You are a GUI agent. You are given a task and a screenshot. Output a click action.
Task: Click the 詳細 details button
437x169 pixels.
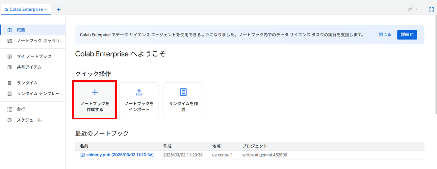[x=407, y=35]
